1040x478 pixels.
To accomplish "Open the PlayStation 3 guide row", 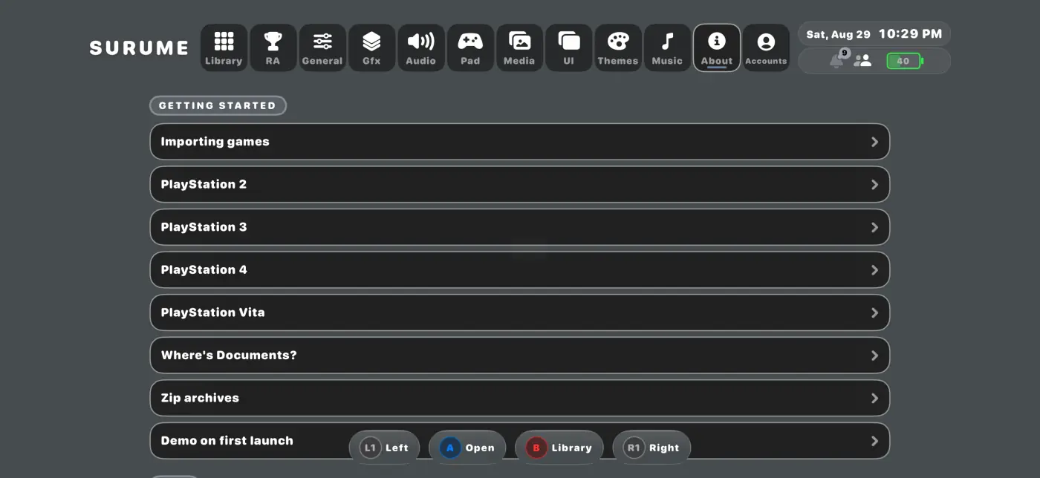I will click(520, 227).
